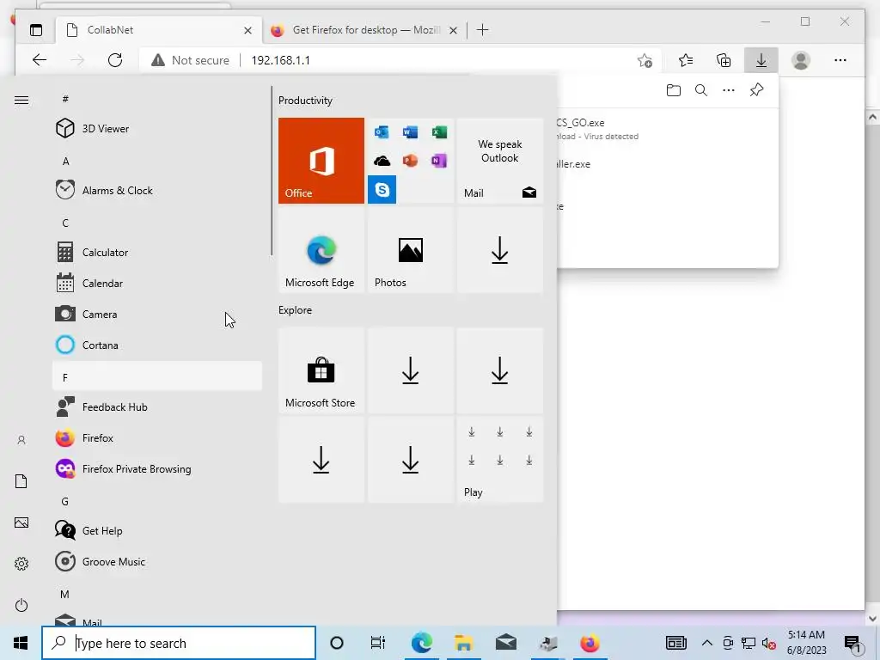
Task: Open Mail from the taskbar
Action: 505,643
